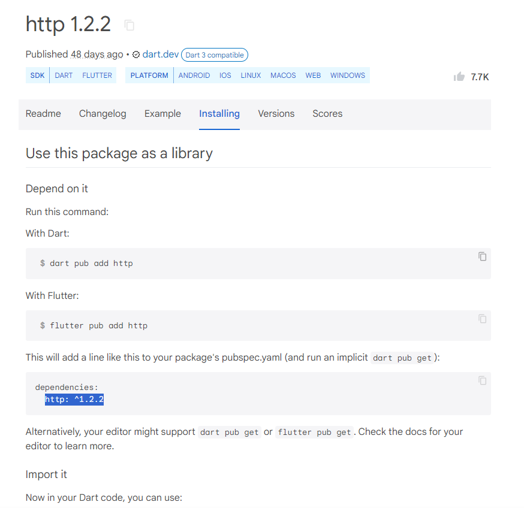524x508 pixels.
Task: Click the PLATFORM tag label
Action: point(149,75)
